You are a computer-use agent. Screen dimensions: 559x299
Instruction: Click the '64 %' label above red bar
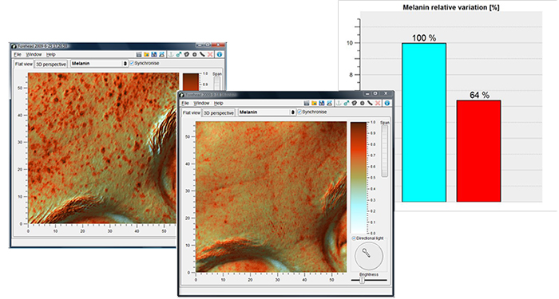pos(479,95)
